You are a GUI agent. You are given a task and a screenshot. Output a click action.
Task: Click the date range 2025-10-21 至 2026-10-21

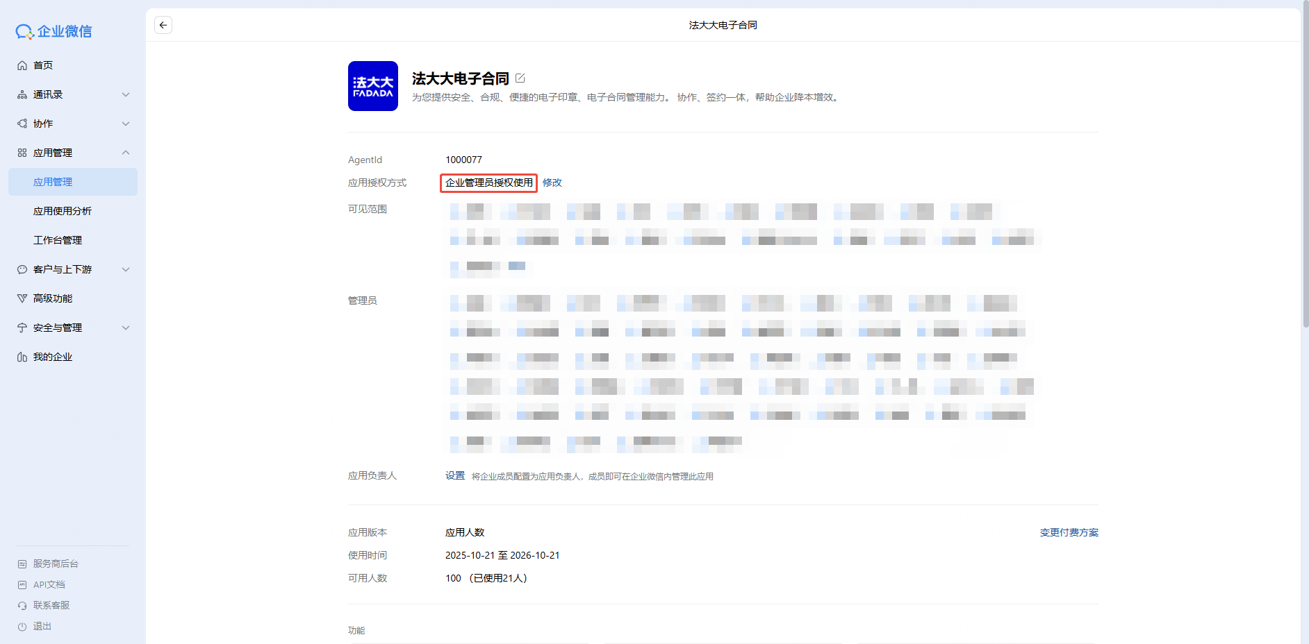pos(502,555)
